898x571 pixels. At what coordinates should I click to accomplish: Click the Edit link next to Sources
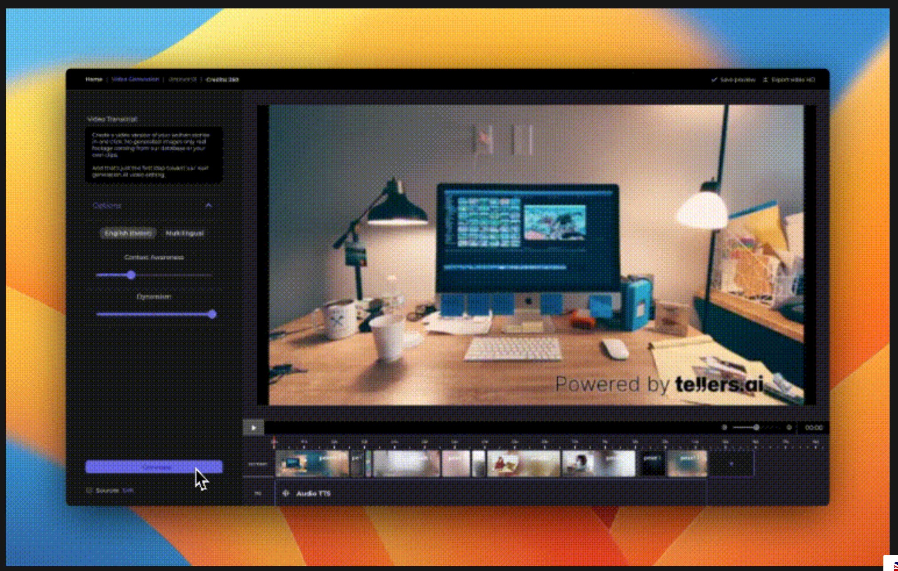click(128, 490)
